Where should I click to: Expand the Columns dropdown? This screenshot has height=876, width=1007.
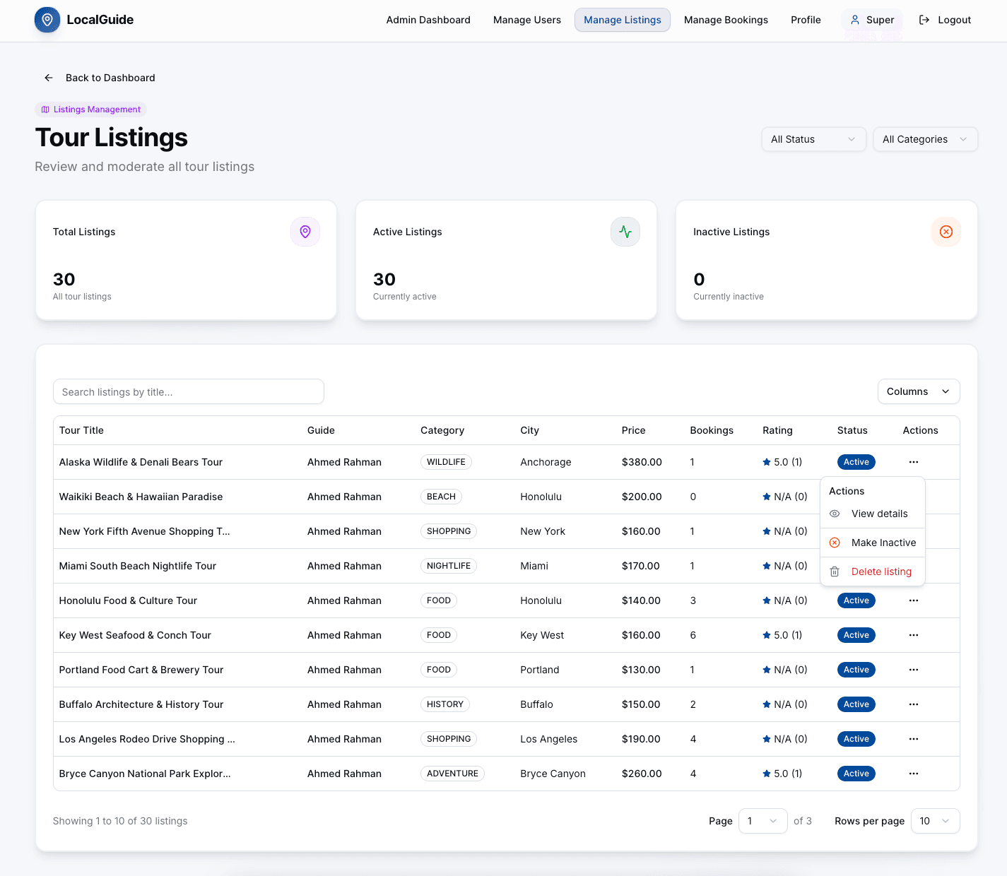(x=918, y=391)
